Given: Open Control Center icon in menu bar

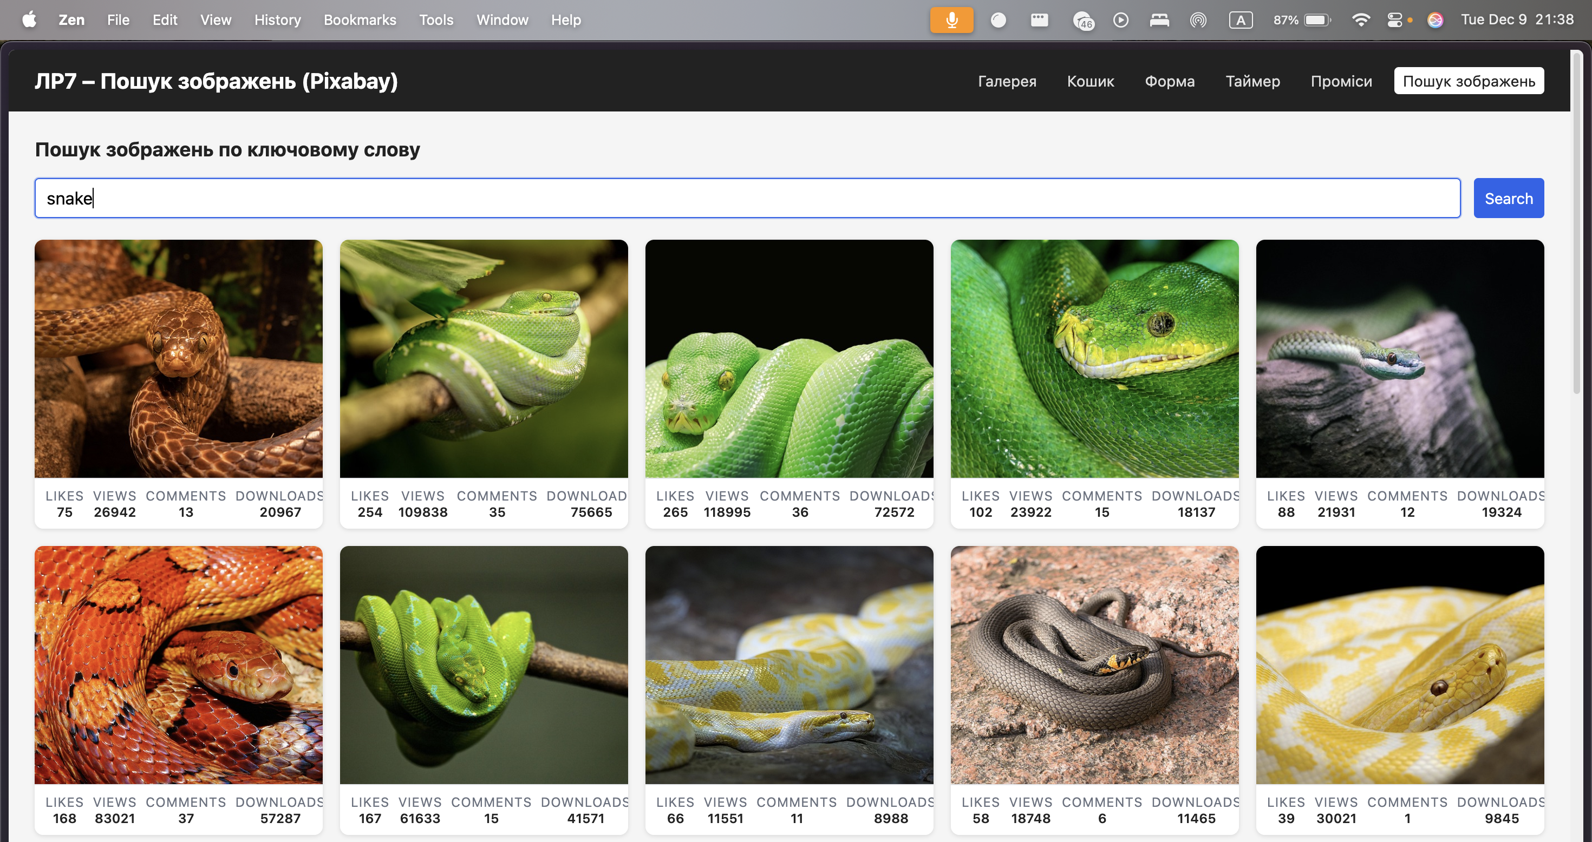Looking at the screenshot, I should pos(1395,20).
